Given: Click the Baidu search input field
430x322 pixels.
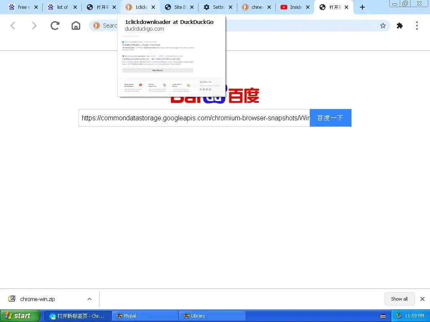Looking at the screenshot, I should tap(194, 118).
